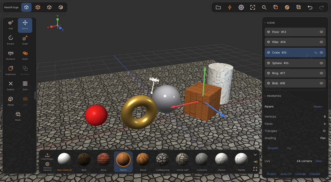The image size is (331, 182).
Task: Apply the Wood material
Action: click(x=143, y=161)
